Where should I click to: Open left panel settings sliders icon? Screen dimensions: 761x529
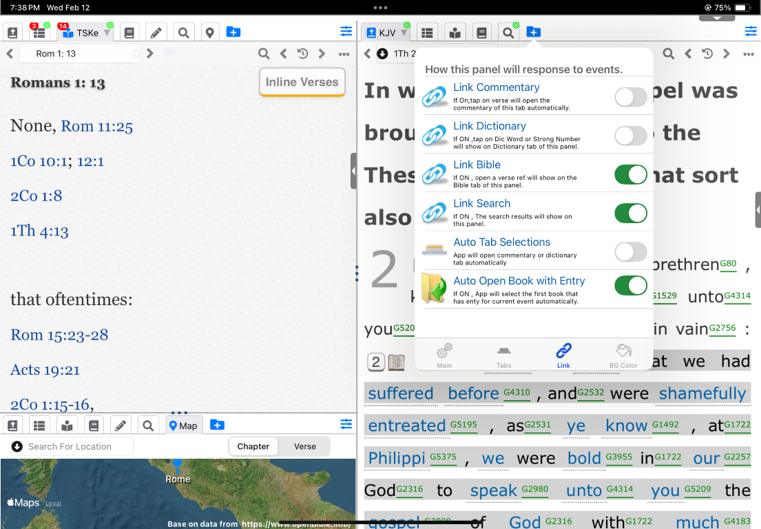[346, 32]
